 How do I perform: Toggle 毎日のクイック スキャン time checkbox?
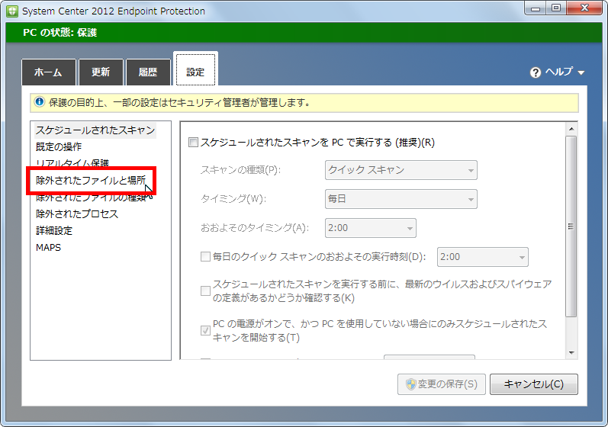point(205,256)
